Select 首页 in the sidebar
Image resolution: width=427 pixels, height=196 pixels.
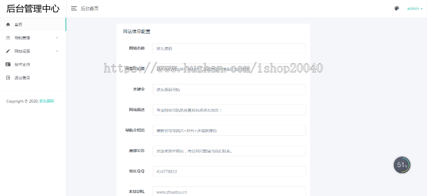click(x=33, y=25)
